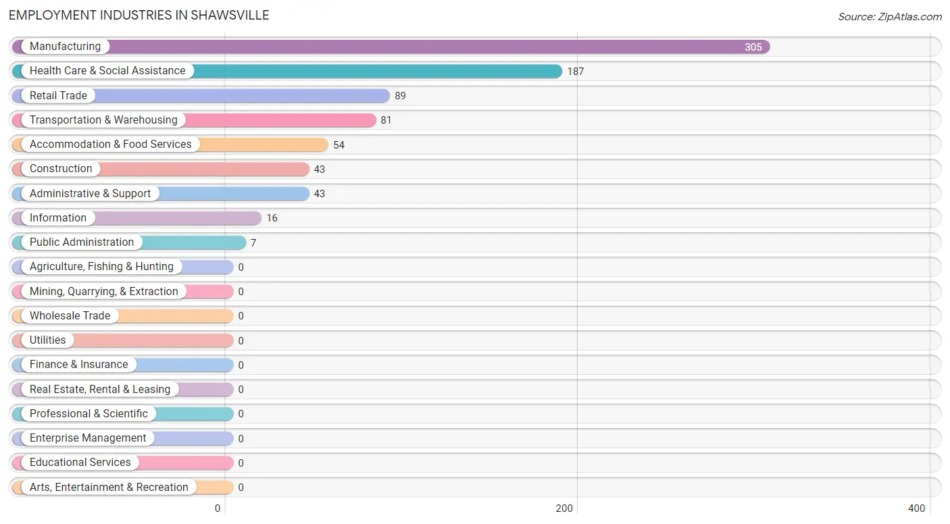950x524 pixels.
Task: Select the Transportation & Warehousing label
Action: (x=103, y=120)
